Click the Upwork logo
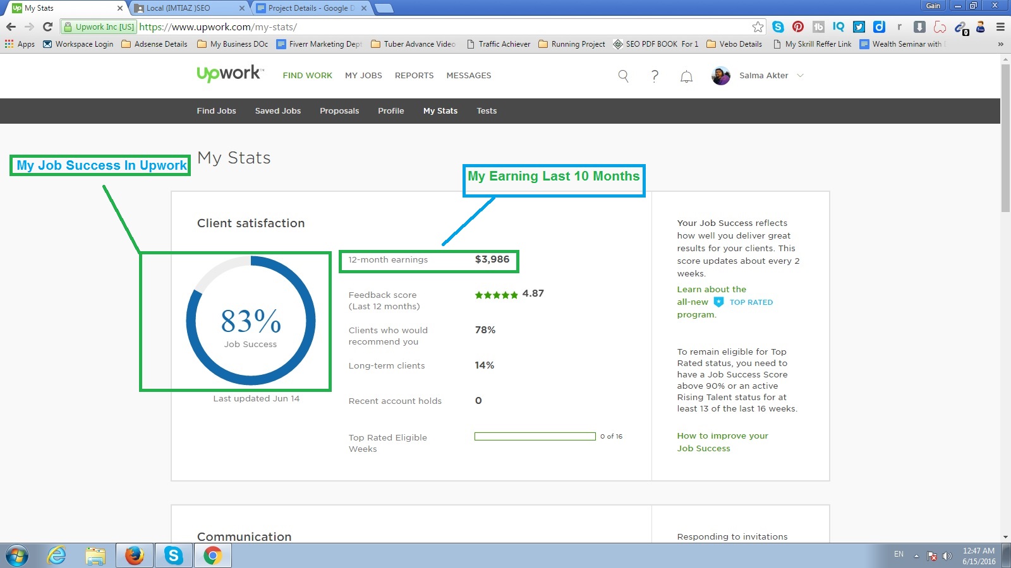 click(230, 74)
